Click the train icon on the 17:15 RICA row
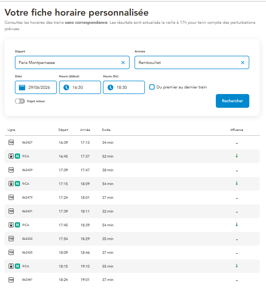This screenshot has width=266, height=291. (11, 184)
